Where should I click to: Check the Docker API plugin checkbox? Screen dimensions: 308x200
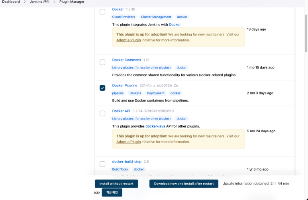102,114
